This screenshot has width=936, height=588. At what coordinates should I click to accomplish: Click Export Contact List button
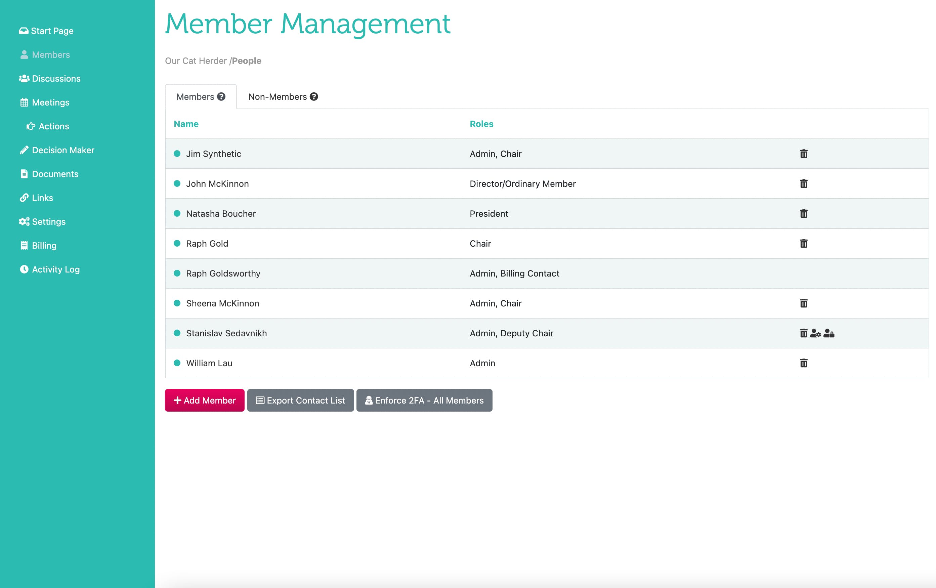coord(300,400)
